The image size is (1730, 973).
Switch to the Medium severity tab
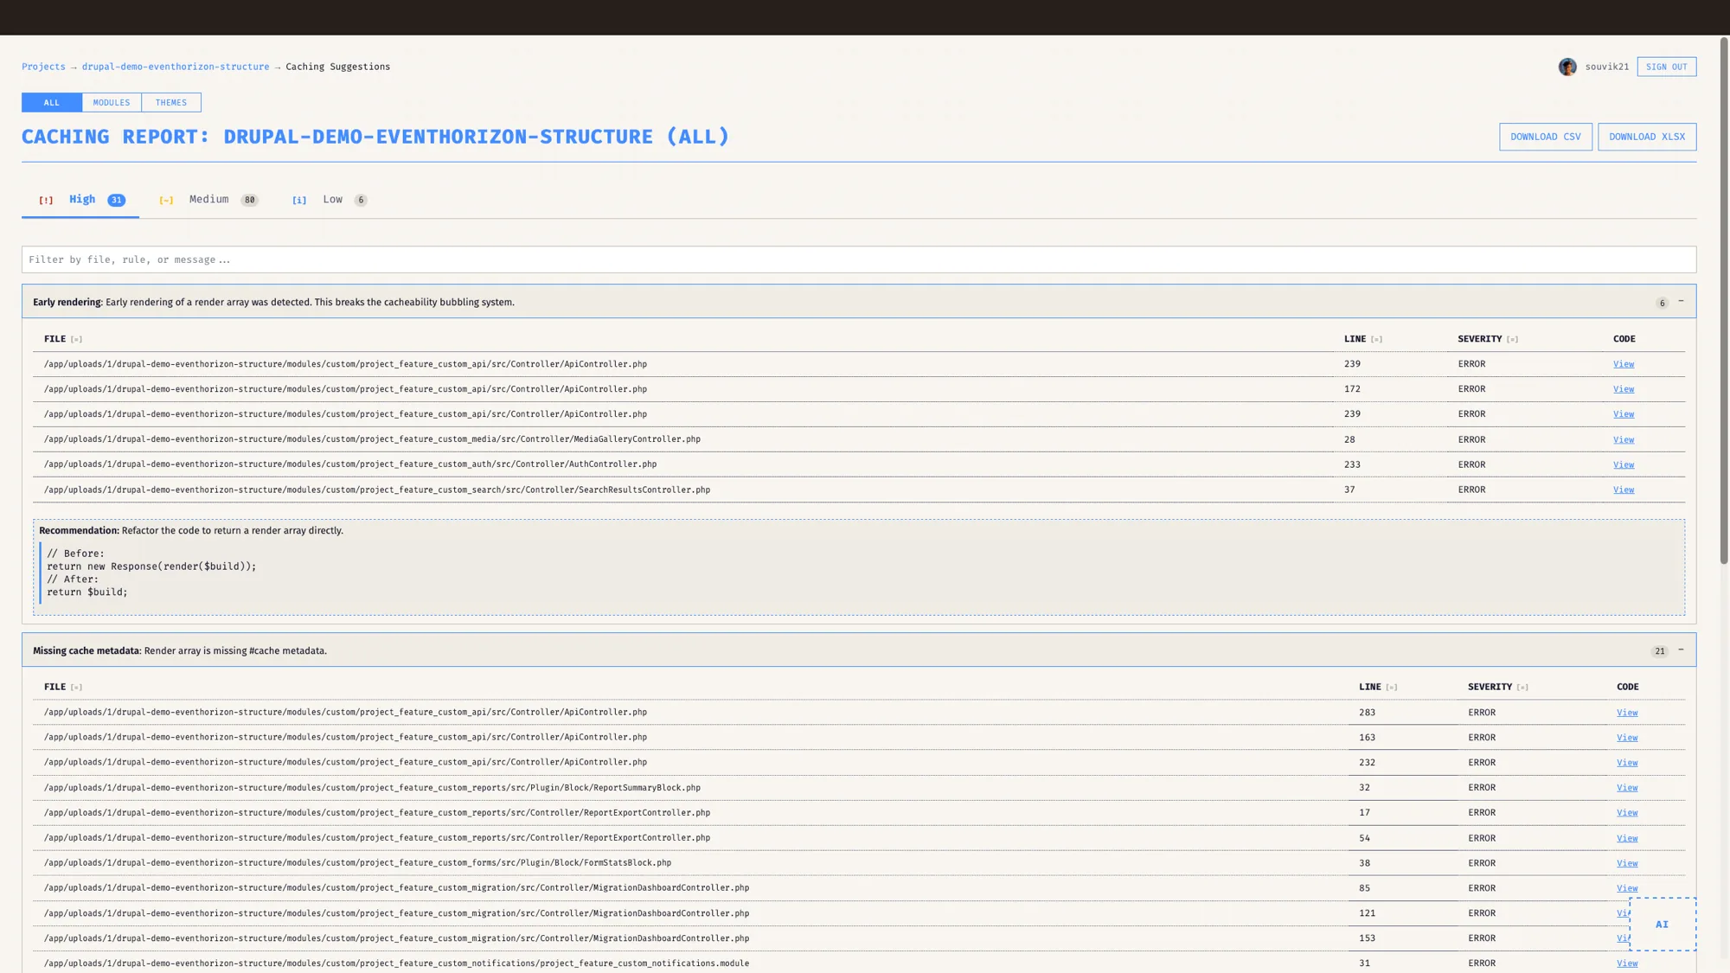(x=208, y=200)
